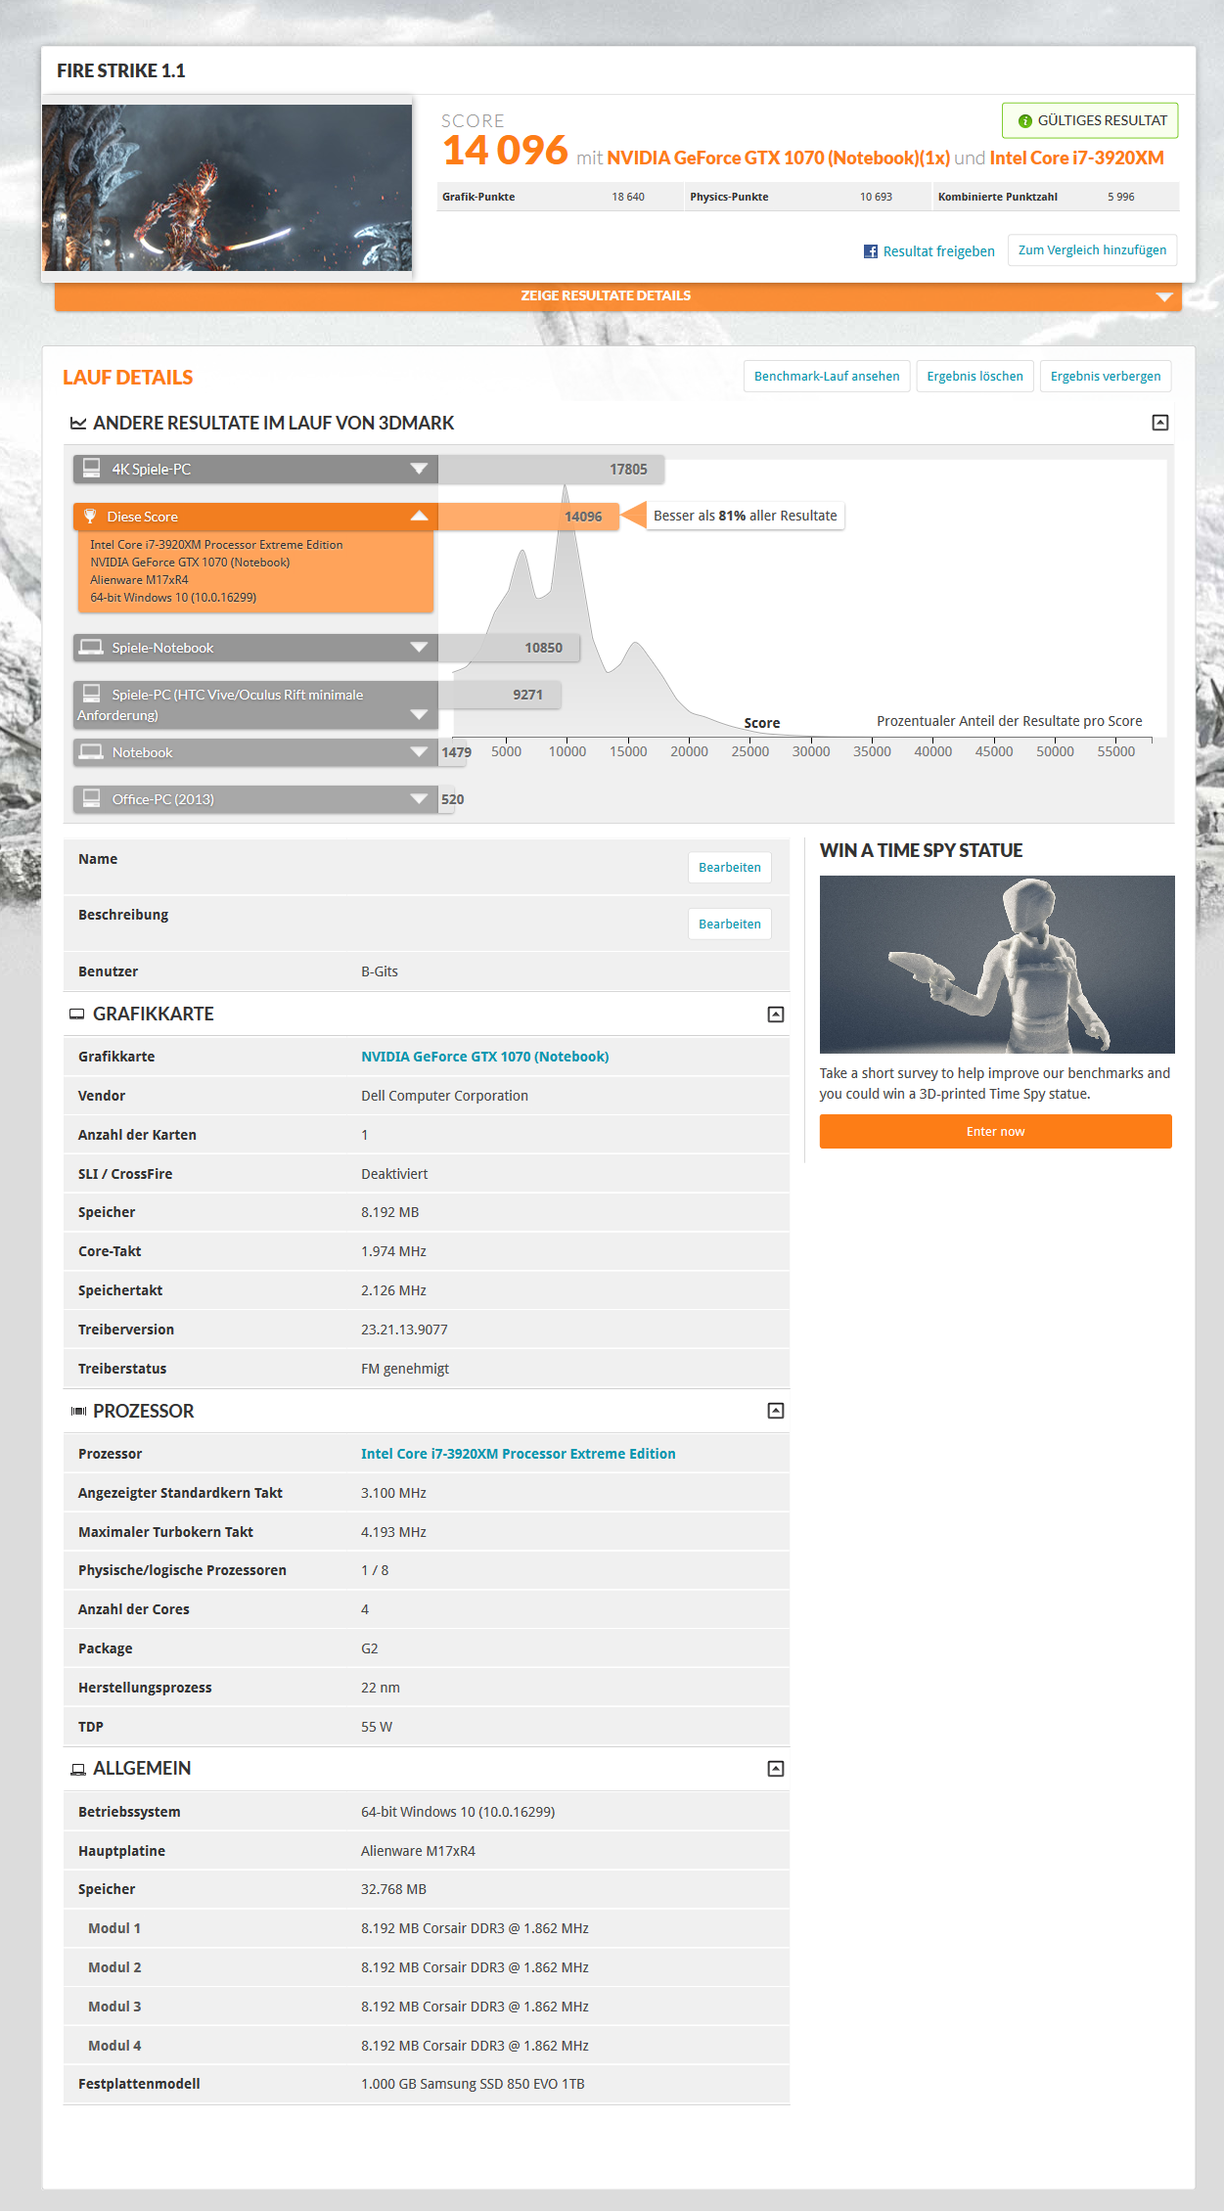Collapse the Prozessor section
The image size is (1224, 2211).
(776, 1411)
